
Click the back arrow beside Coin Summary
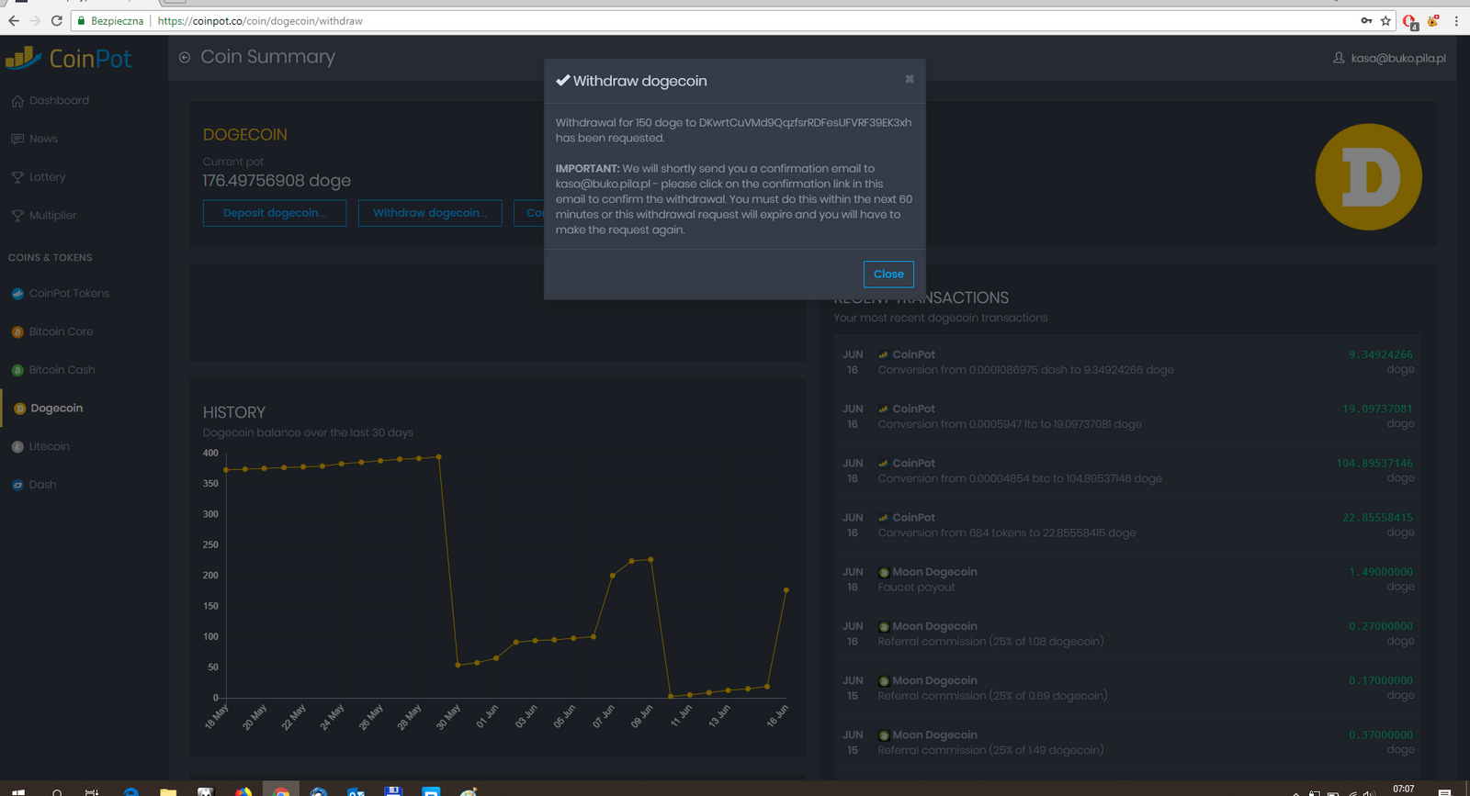click(x=185, y=58)
